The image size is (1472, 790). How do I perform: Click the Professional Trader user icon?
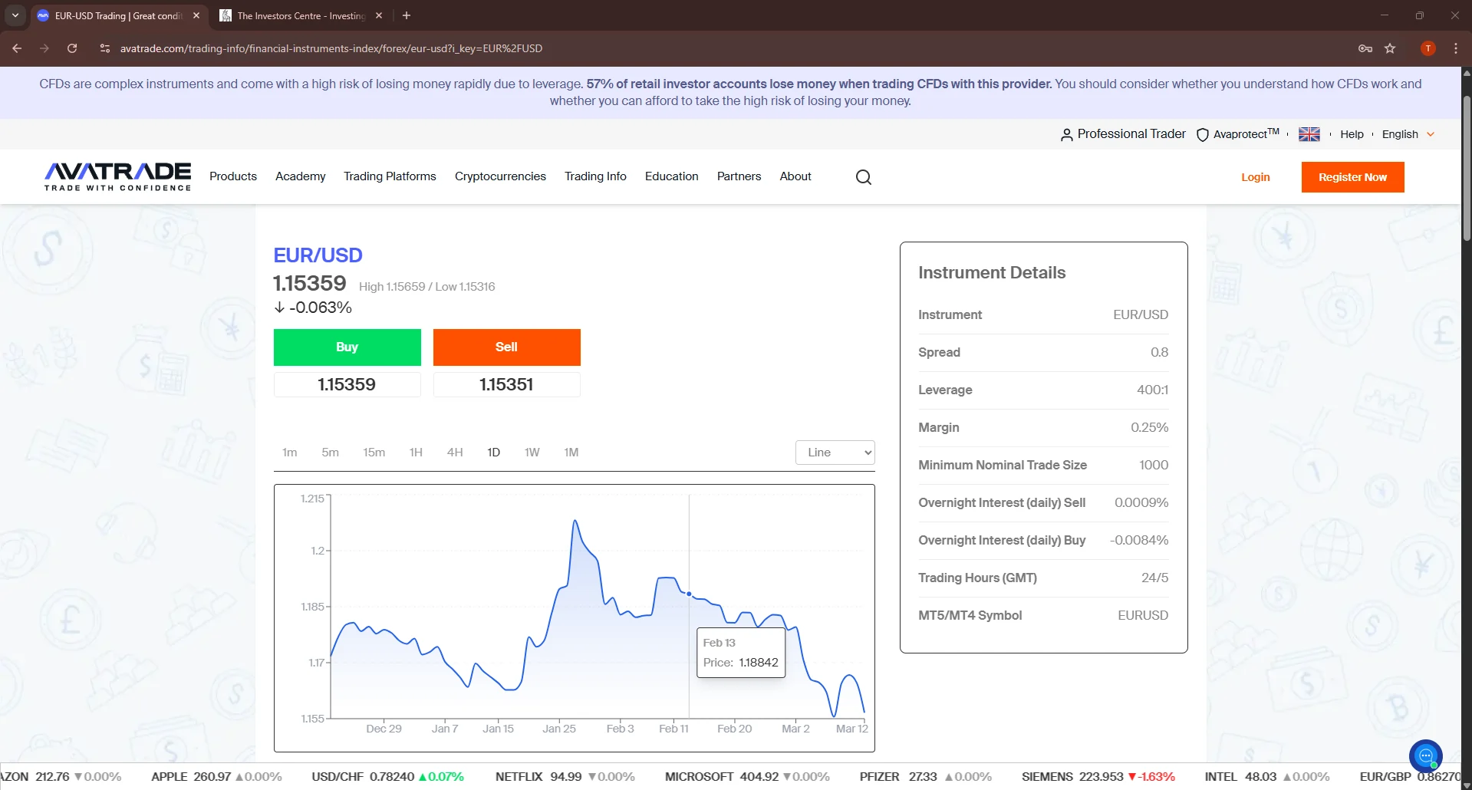click(x=1066, y=135)
